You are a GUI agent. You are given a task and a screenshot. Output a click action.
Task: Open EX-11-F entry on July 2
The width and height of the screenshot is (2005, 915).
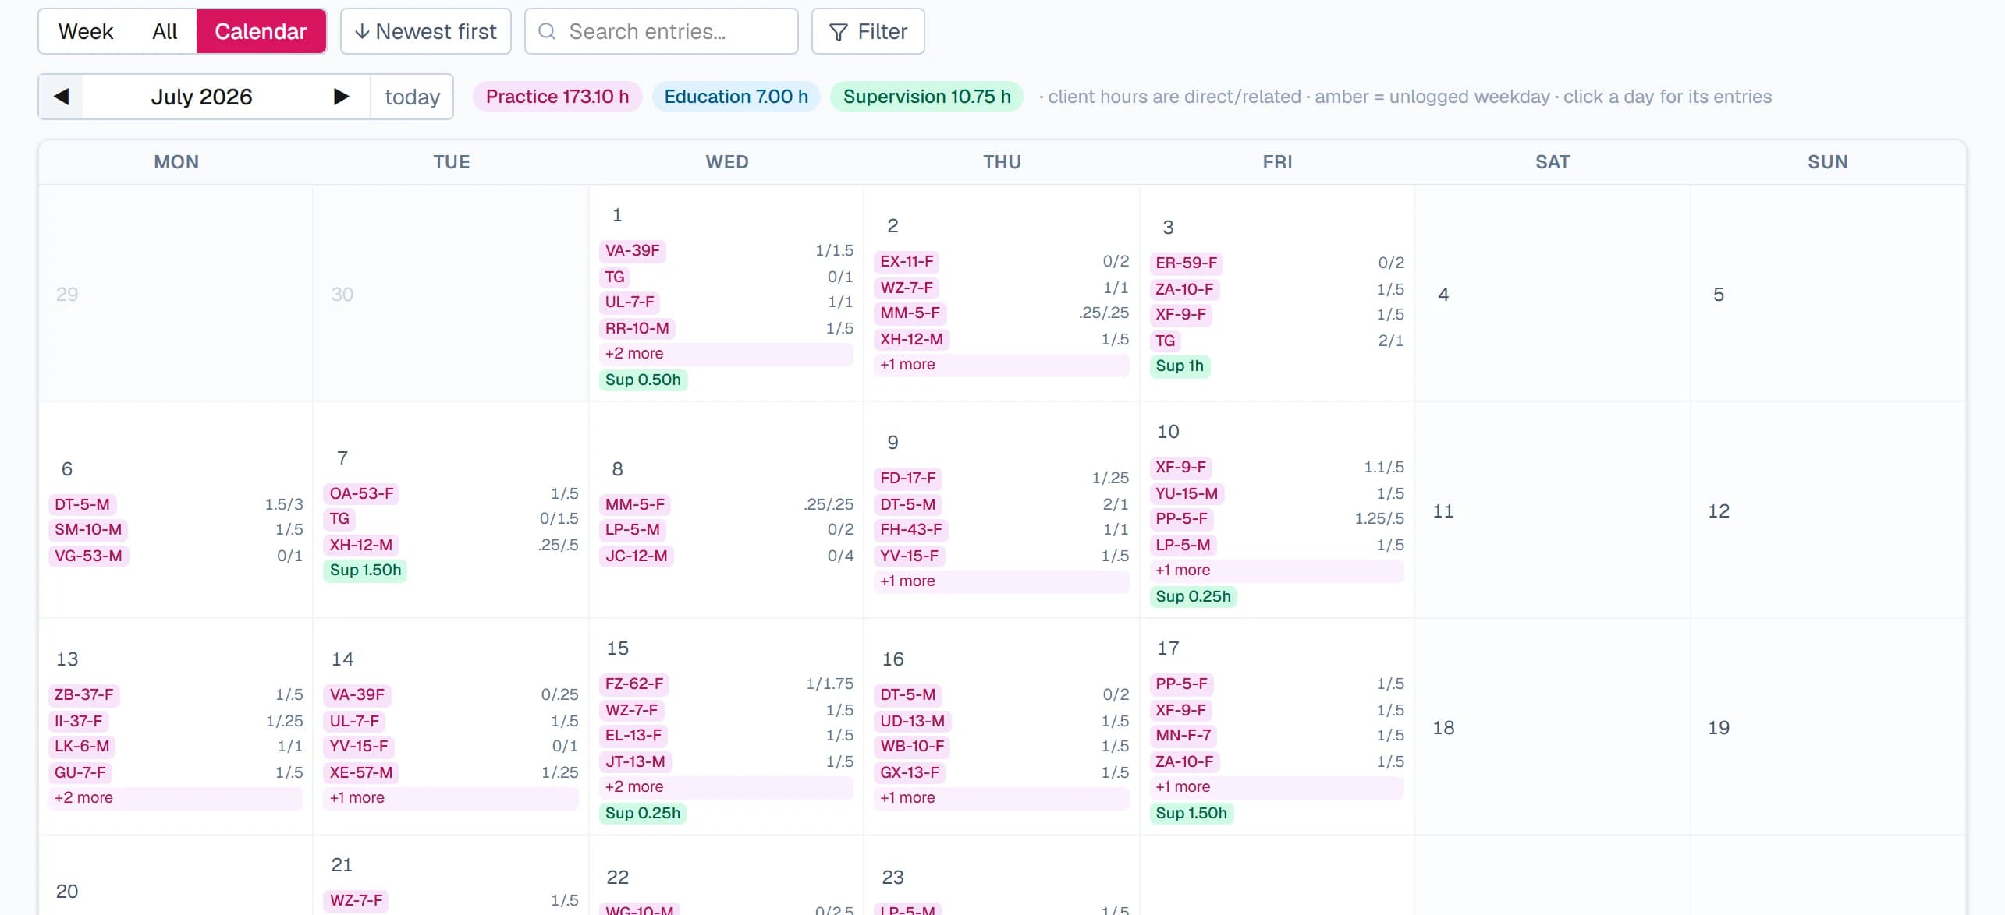907,262
